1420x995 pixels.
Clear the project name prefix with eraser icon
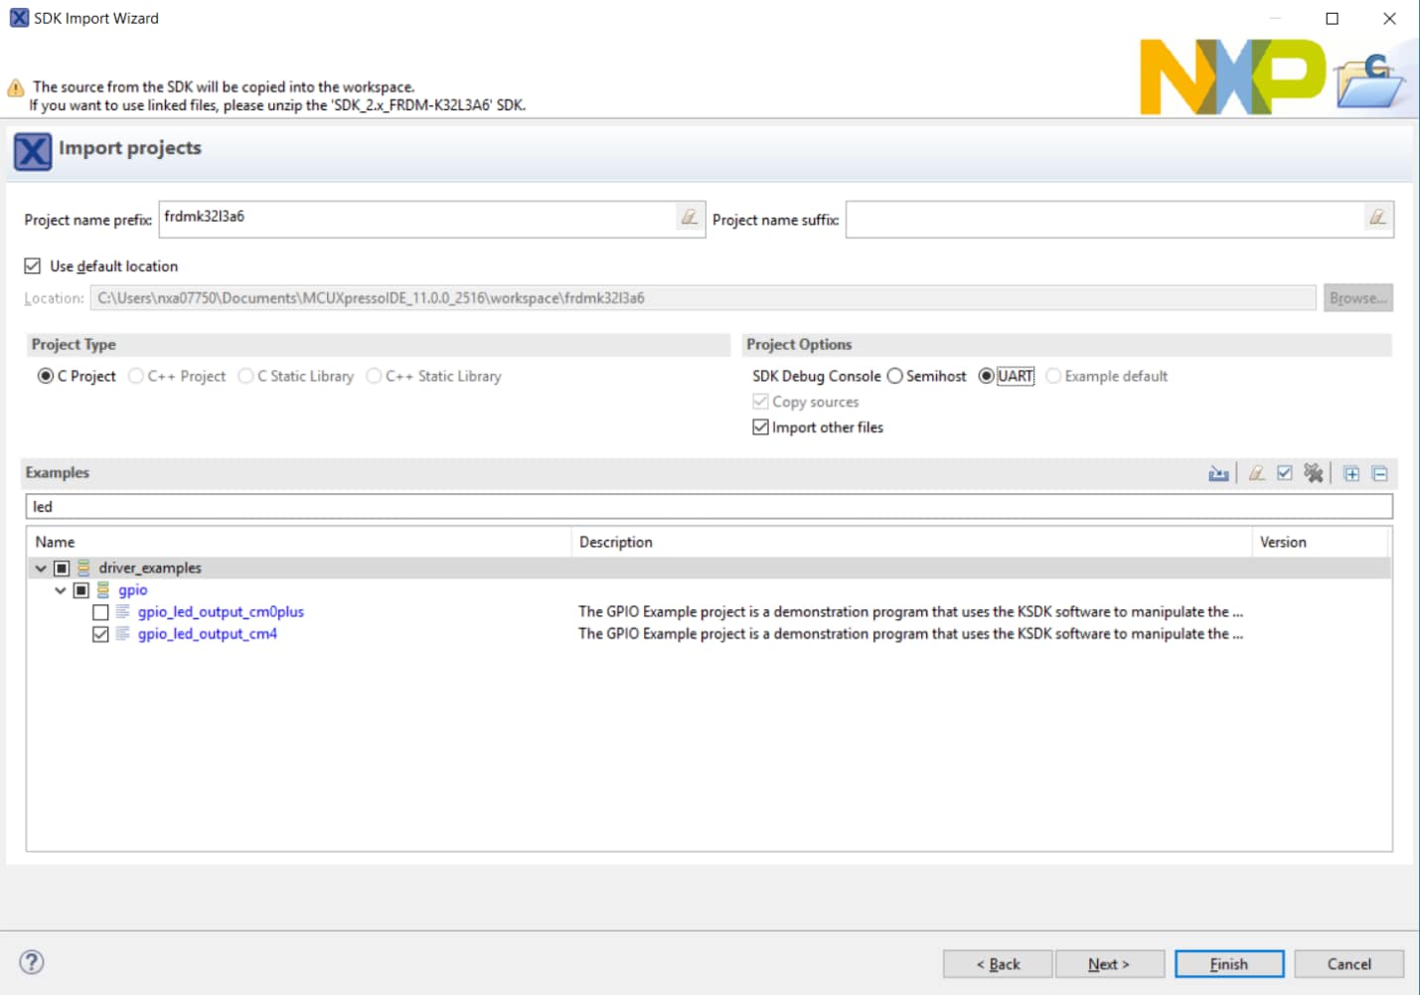(x=689, y=218)
